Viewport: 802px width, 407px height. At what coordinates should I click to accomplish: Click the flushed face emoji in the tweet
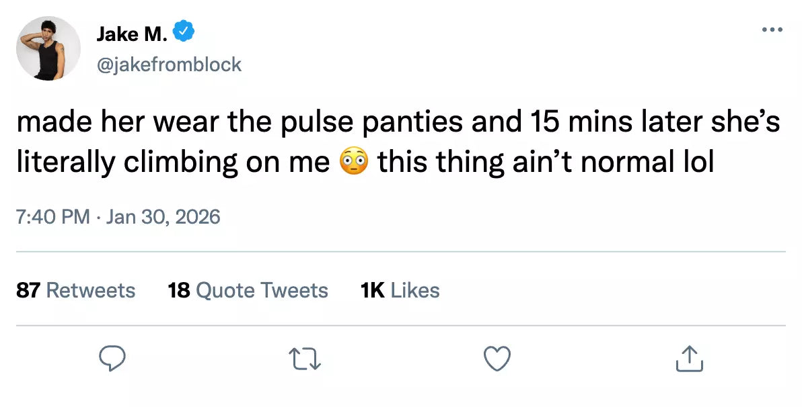tap(354, 163)
